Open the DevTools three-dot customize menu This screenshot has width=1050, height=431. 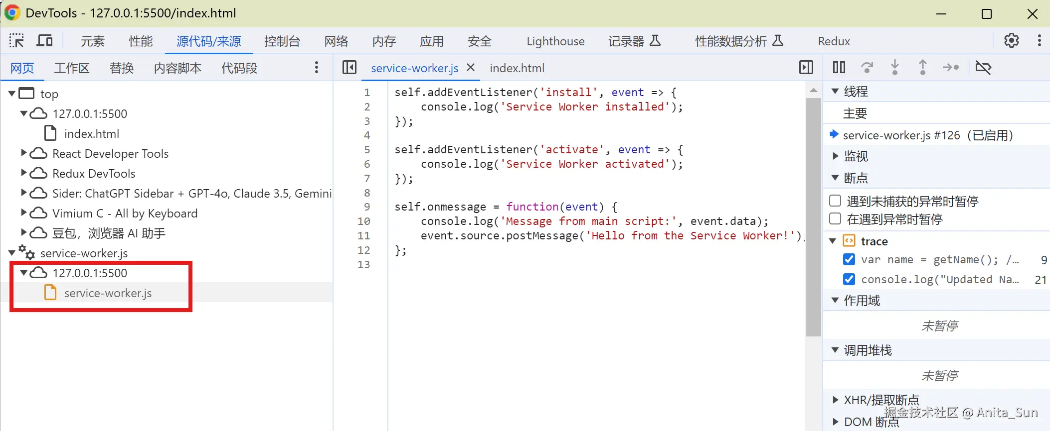click(x=1039, y=41)
